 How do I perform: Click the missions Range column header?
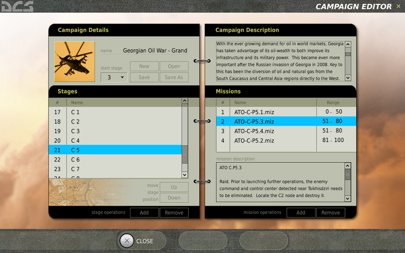click(336, 102)
